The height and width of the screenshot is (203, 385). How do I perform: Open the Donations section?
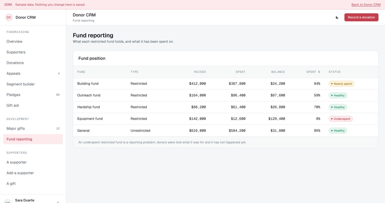point(33,63)
